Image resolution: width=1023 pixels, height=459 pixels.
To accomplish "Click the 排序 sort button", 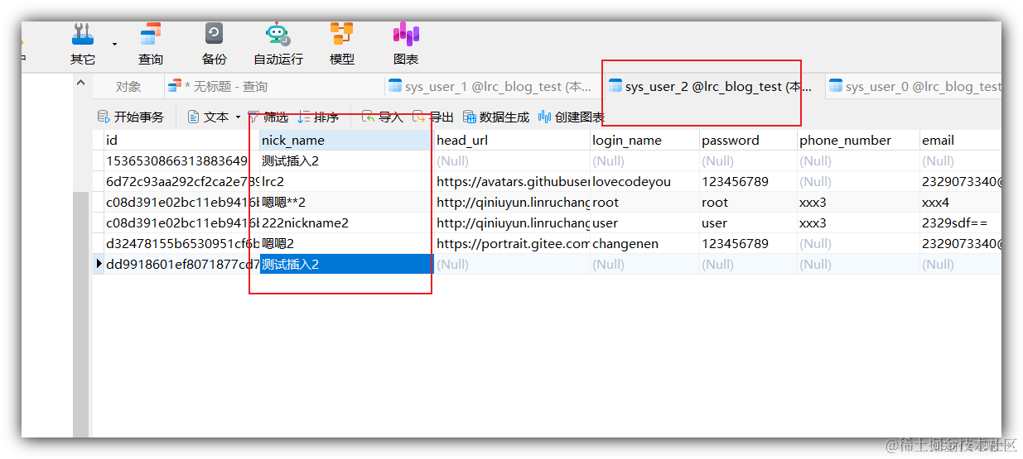I will 318,117.
